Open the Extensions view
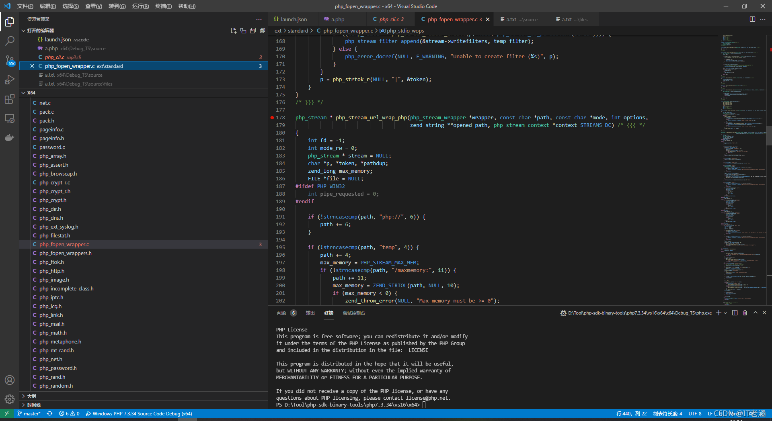 click(x=10, y=99)
